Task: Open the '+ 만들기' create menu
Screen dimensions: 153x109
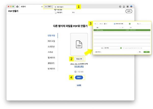Action: coord(48,7)
